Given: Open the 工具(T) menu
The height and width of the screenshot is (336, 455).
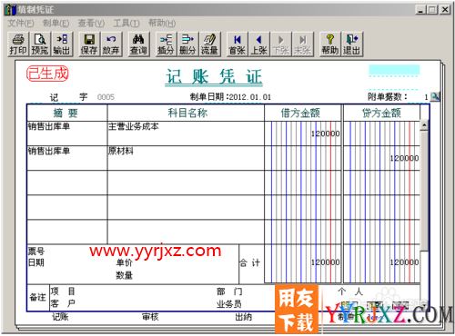Looking at the screenshot, I should click(x=126, y=23).
